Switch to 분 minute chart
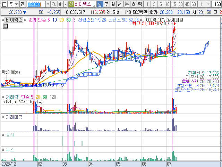 click(x=127, y=5)
